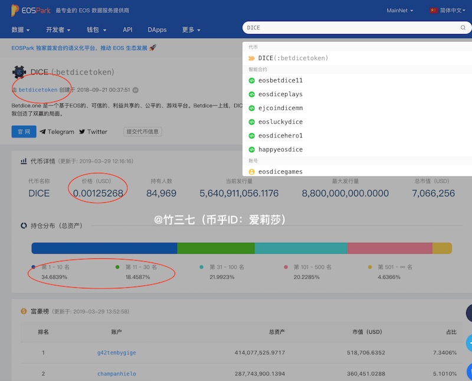Open the 数据 dropdown menu

coord(21,30)
